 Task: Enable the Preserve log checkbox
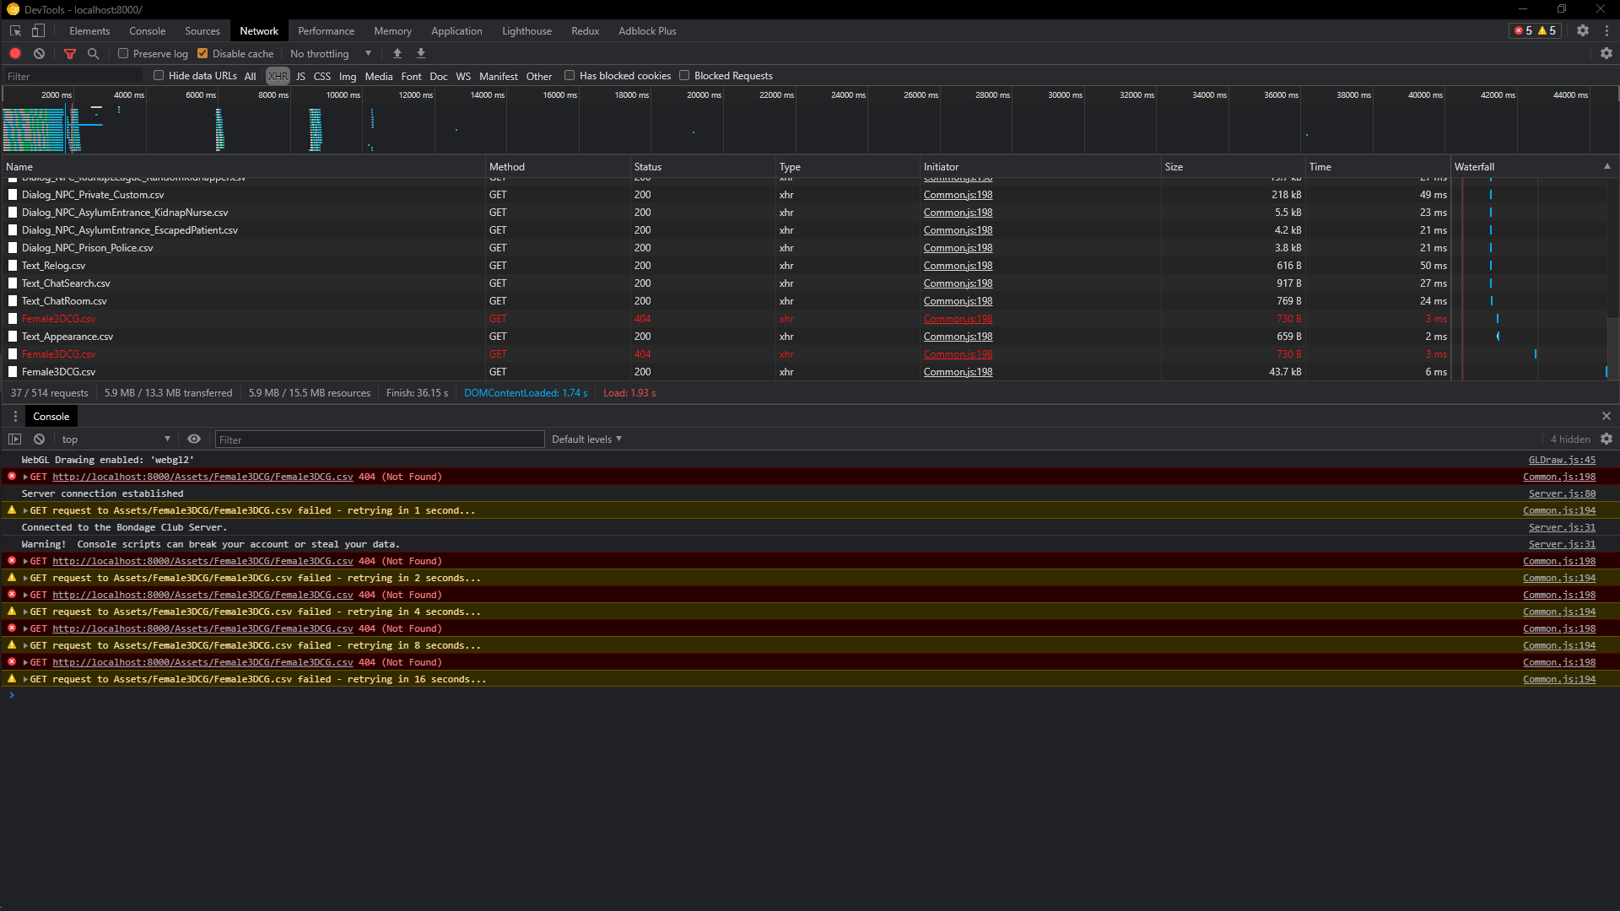tap(123, 53)
